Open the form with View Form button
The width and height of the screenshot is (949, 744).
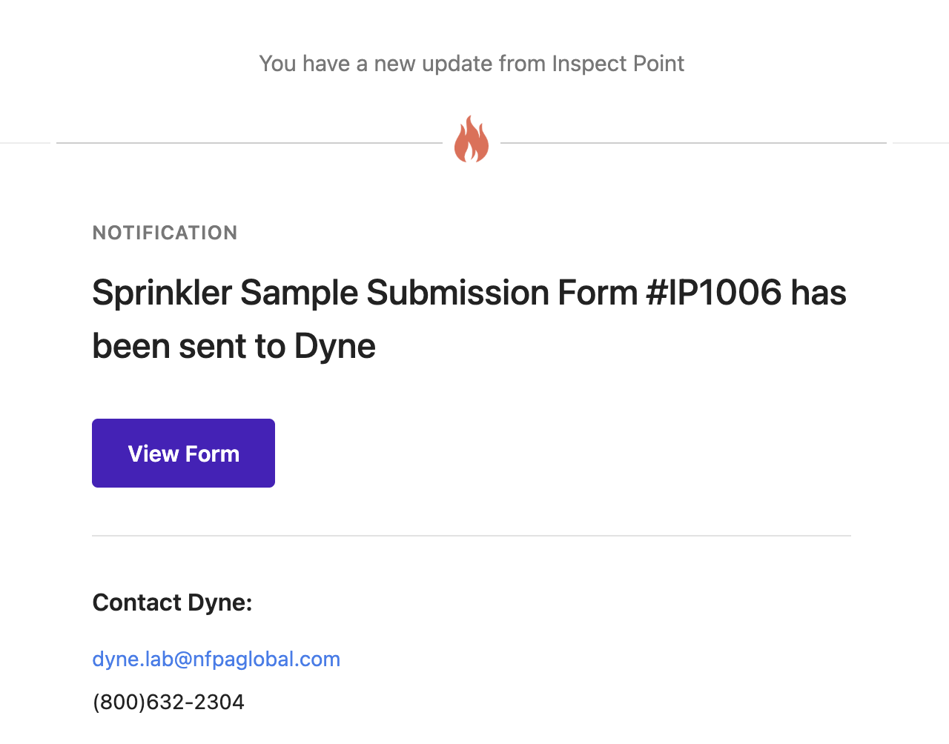coord(183,453)
